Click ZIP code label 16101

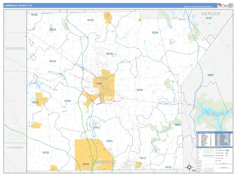[x=140, y=90]
